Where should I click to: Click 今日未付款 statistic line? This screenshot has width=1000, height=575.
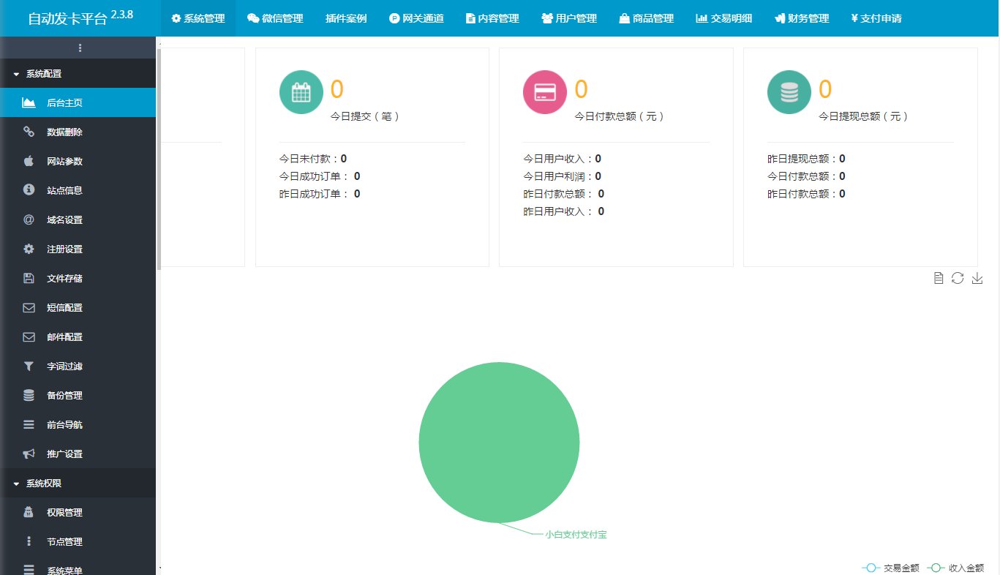coord(313,159)
